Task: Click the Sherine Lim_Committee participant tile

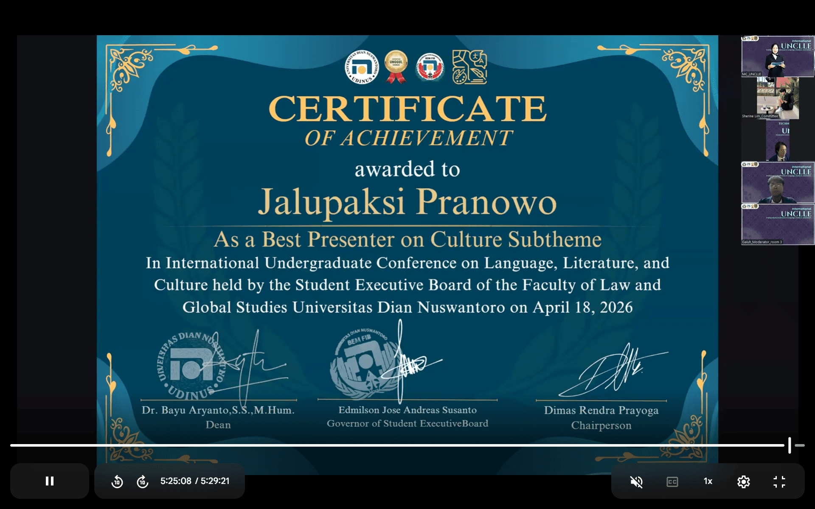Action: coord(778,98)
